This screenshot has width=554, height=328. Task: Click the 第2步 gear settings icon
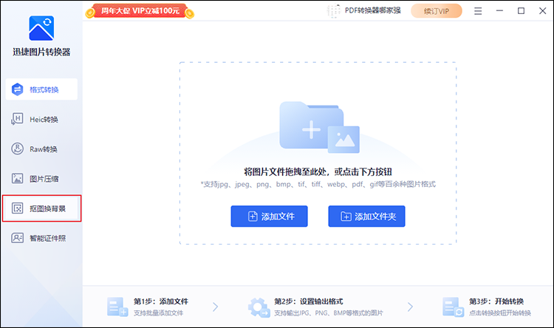pos(259,307)
